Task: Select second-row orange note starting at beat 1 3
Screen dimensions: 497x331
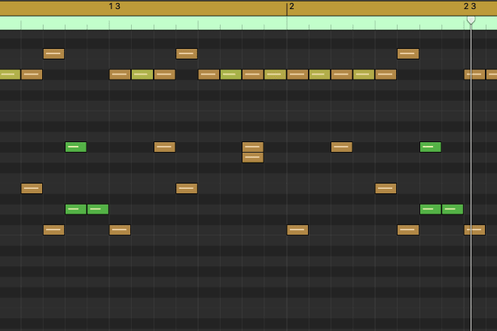Action: (x=120, y=74)
